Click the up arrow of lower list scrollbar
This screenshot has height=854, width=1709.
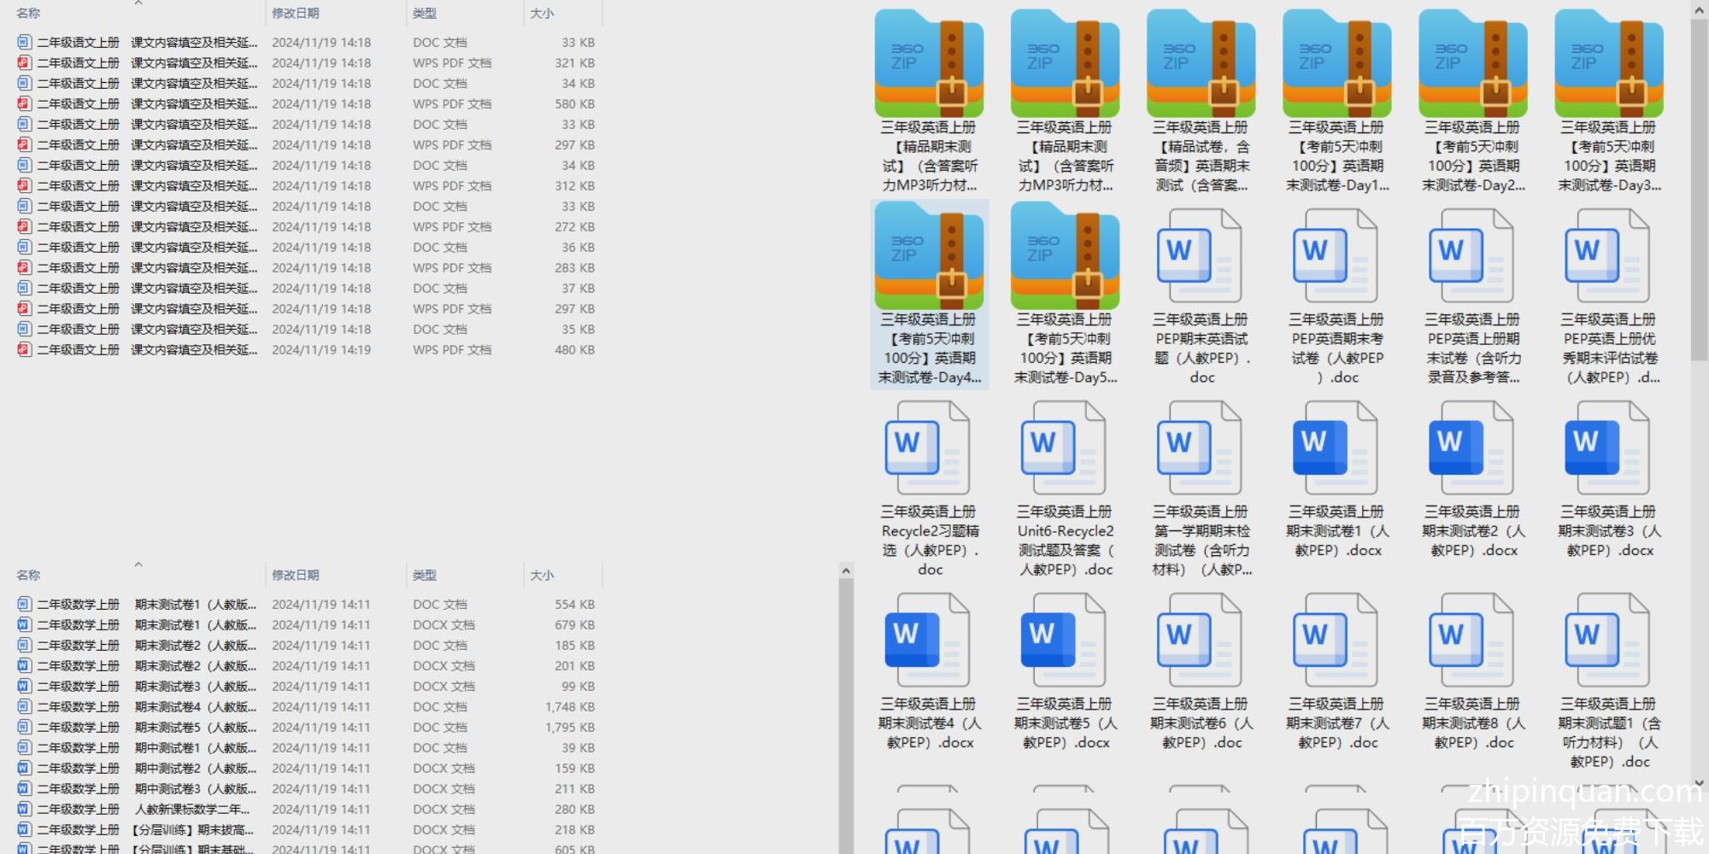point(846,570)
